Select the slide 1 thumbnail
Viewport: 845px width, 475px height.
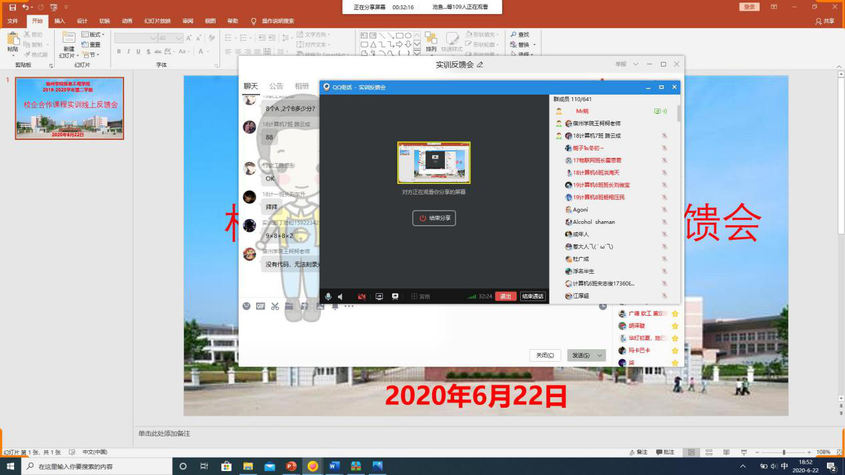69,108
